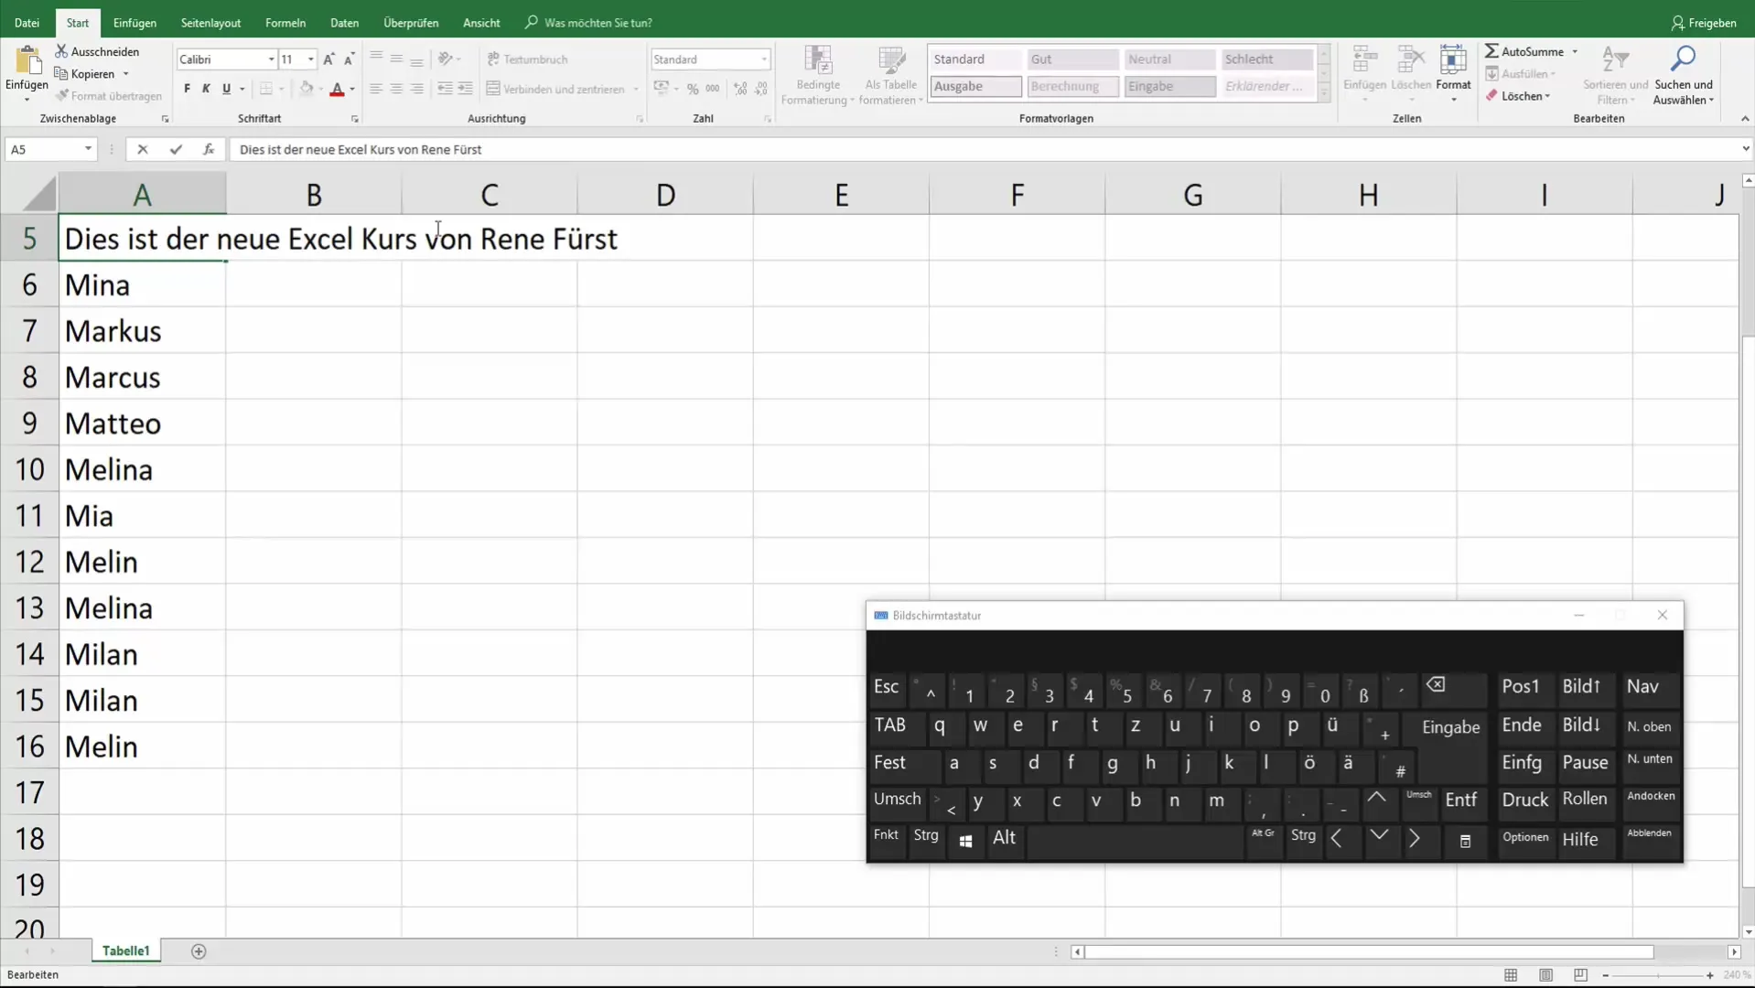Click the Windows key on Bildschirmtastatur

pos(965,841)
